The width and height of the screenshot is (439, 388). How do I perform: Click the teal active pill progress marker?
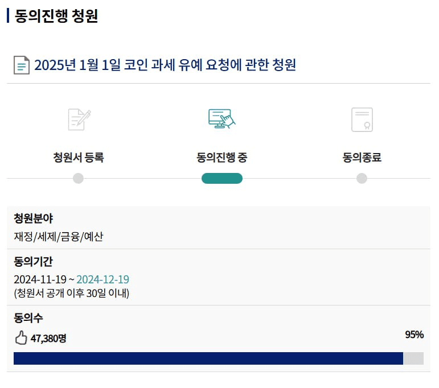pyautogui.click(x=222, y=179)
